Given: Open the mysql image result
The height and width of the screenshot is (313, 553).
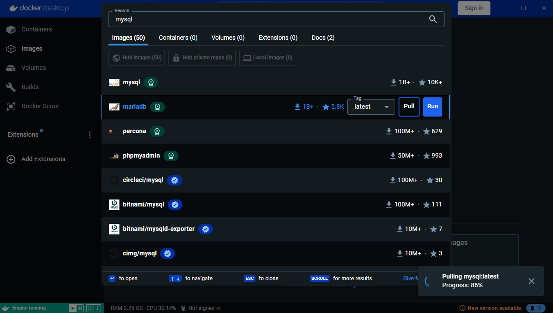Looking at the screenshot, I should 276,82.
